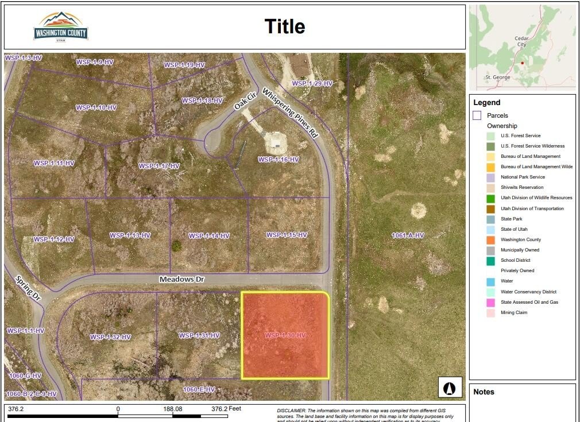Image resolution: width=580 pixels, height=422 pixels.
Task: Click the State Assessed Oil and Gas swatch
Action: [490, 302]
